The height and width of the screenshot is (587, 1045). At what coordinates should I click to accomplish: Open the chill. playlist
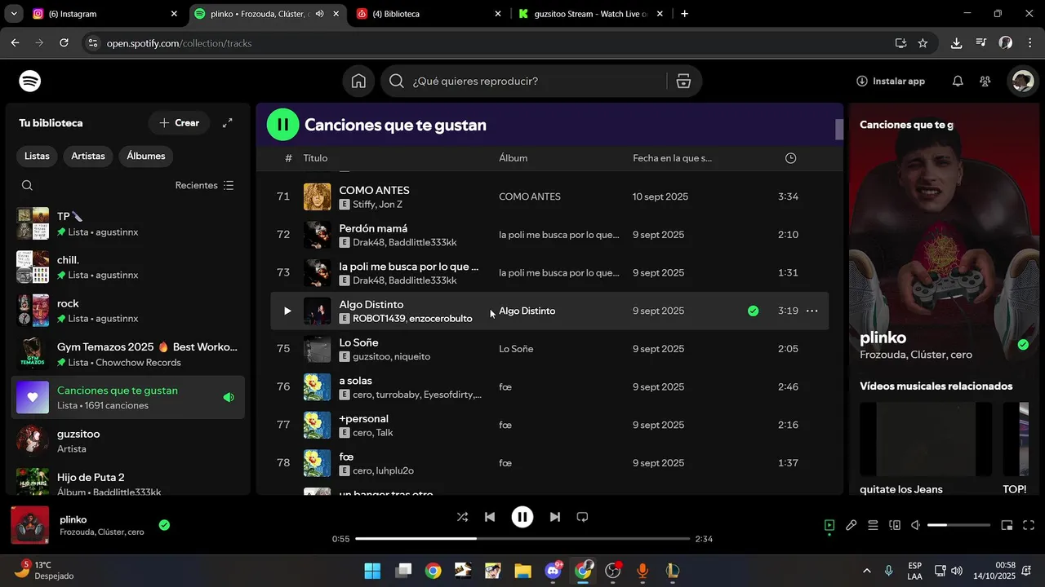point(128,267)
